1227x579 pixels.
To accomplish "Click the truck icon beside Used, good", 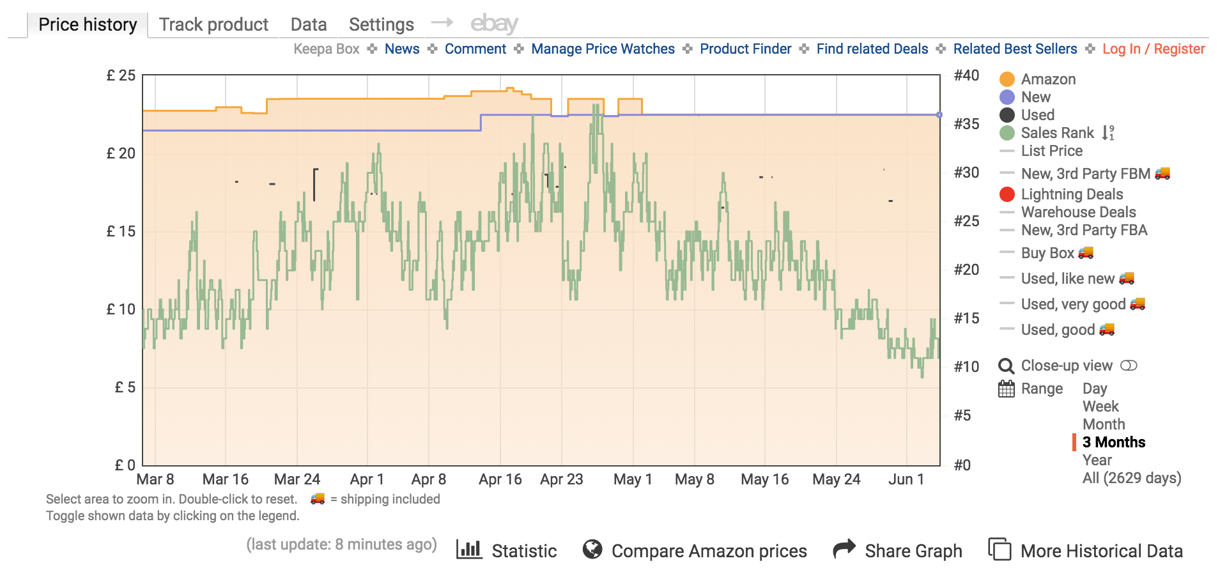I will click(x=1107, y=328).
